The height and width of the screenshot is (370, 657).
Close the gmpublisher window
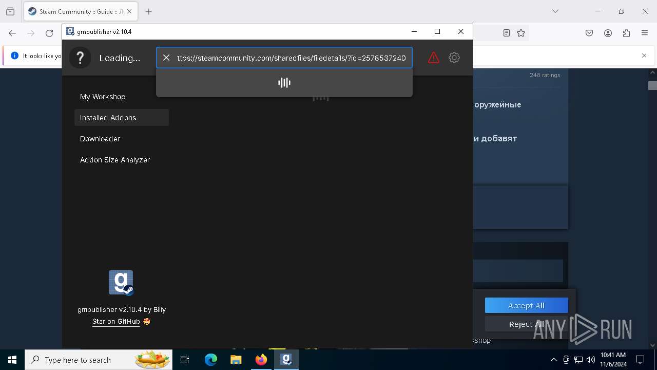[461, 31]
